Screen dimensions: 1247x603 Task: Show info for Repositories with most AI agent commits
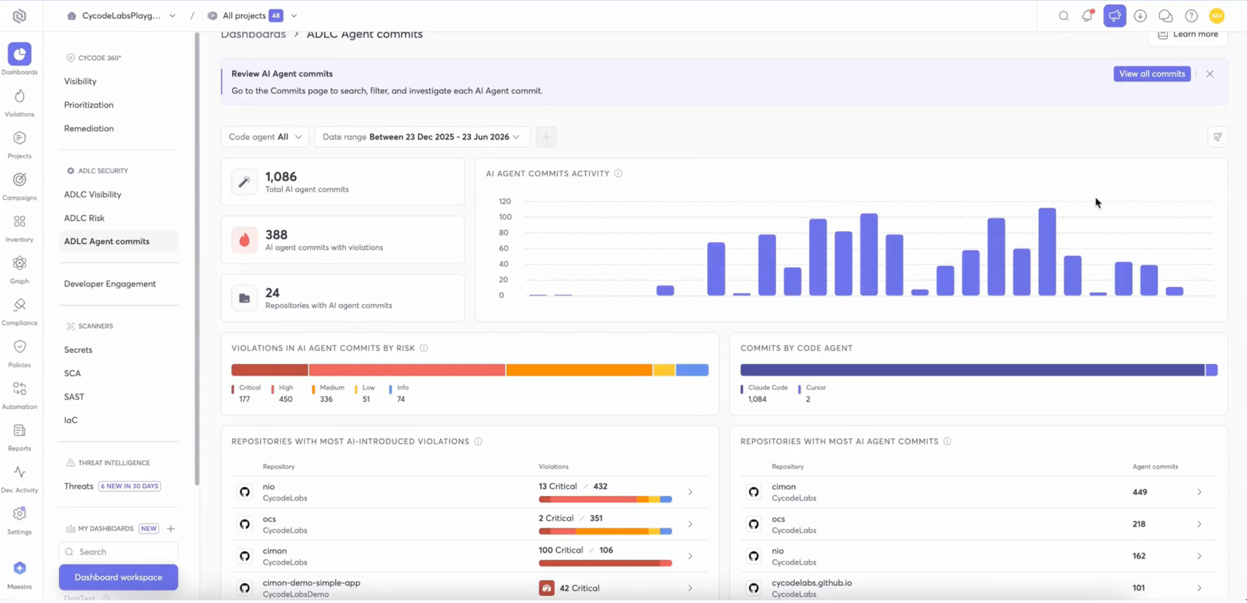coord(947,441)
